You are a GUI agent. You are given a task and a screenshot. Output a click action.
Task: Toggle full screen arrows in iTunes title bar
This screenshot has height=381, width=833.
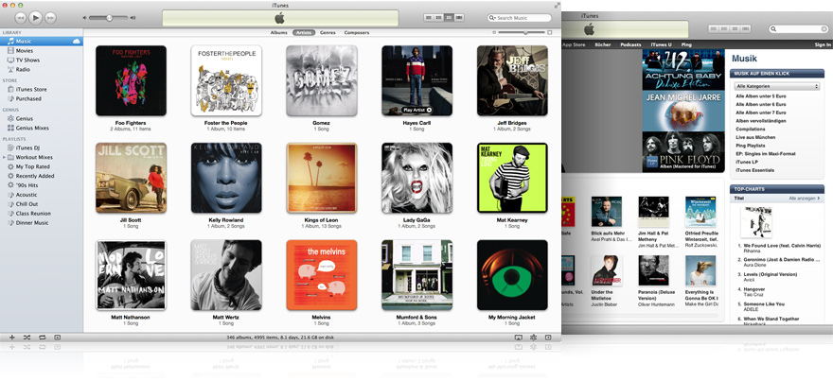pyautogui.click(x=557, y=6)
